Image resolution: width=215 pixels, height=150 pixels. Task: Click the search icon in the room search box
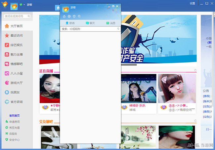(29, 16)
